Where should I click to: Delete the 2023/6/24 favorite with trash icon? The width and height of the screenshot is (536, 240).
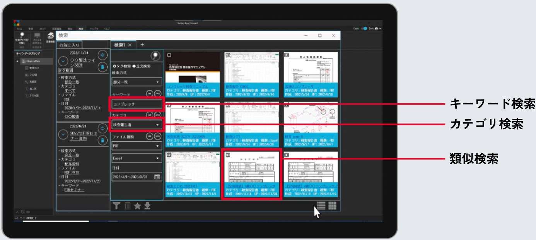coord(102,141)
